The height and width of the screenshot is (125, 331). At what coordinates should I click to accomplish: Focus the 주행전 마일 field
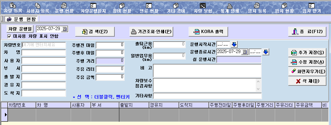(x=110, y=45)
